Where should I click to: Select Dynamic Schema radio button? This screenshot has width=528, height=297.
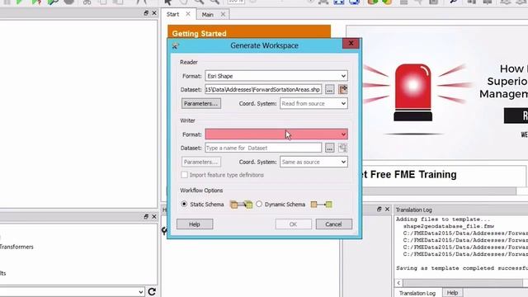pyautogui.click(x=259, y=204)
